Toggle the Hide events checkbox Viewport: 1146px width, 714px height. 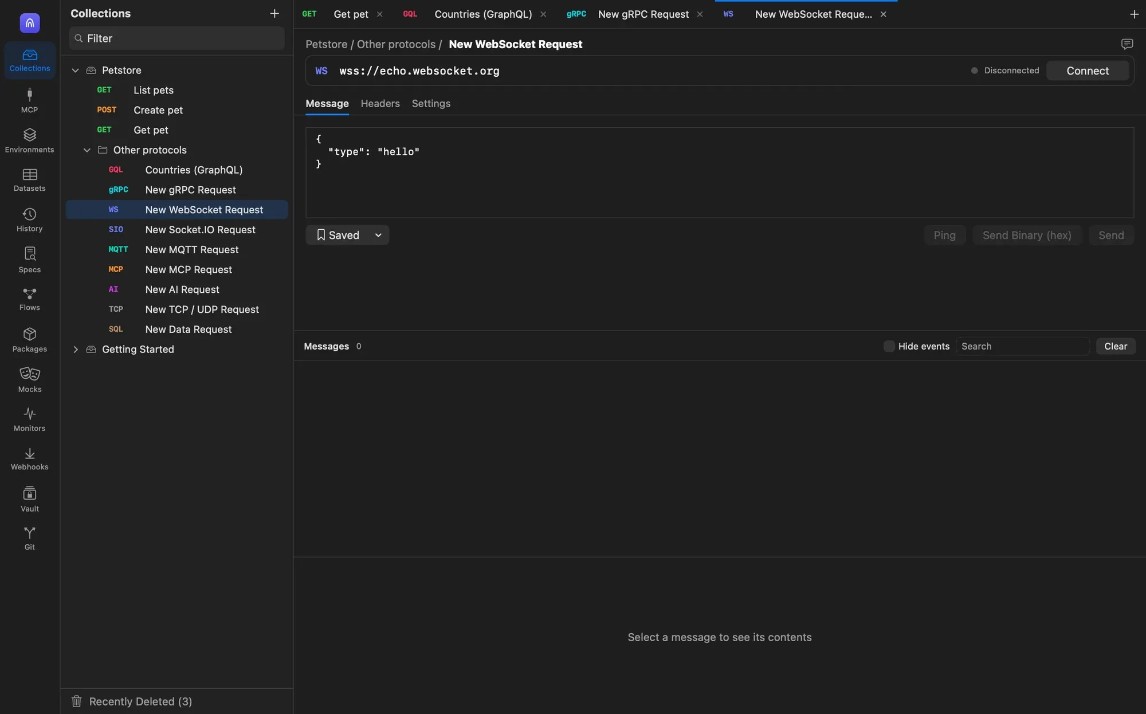tap(889, 346)
